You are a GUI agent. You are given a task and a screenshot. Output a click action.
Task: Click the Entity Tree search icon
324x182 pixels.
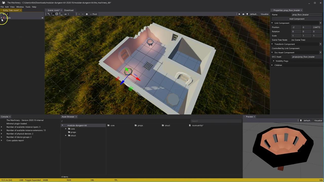(4, 14)
